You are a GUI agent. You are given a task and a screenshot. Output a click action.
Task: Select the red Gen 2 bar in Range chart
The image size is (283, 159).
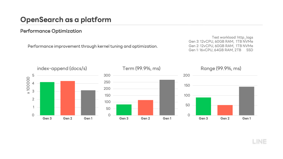[225, 110]
